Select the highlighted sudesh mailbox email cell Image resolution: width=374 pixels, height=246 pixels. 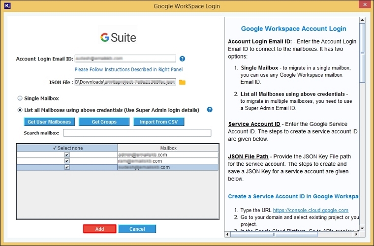pos(168,167)
